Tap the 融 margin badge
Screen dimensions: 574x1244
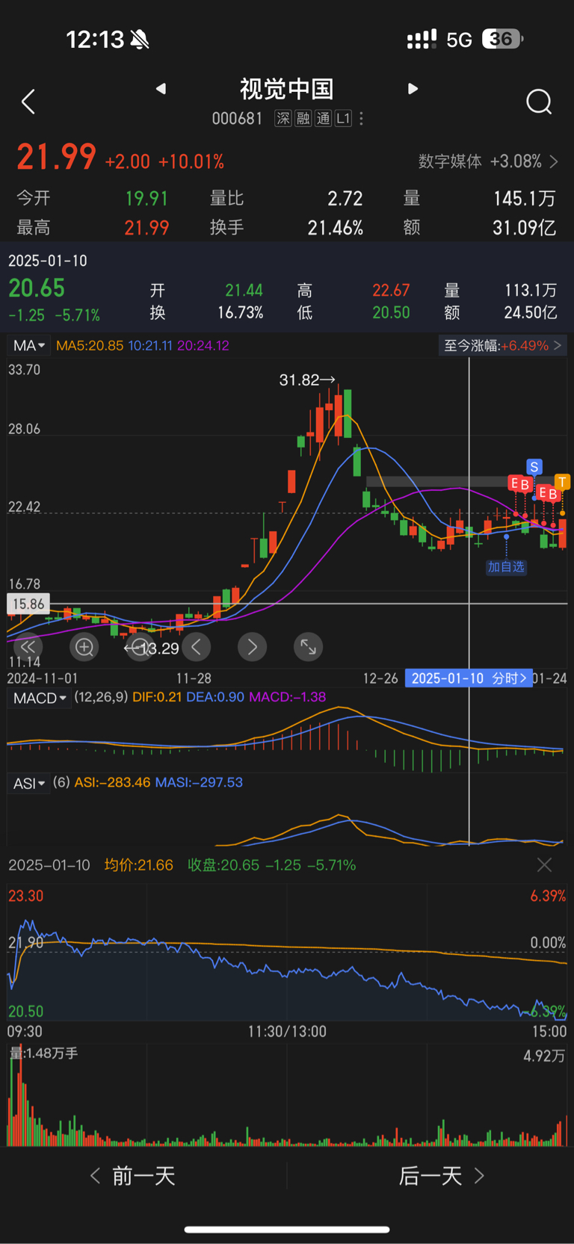pyautogui.click(x=303, y=119)
